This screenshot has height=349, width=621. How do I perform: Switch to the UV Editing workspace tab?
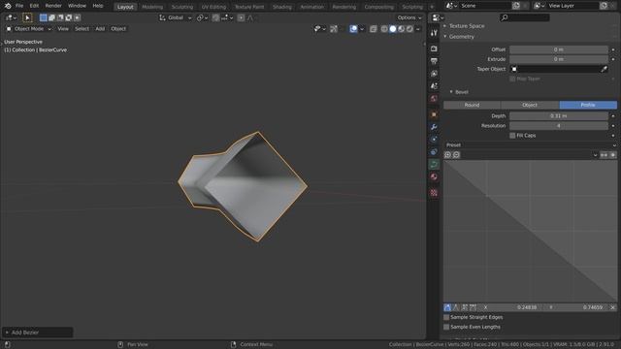[213, 7]
